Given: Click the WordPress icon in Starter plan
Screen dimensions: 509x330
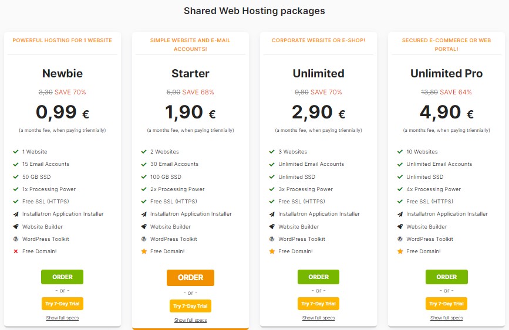Looking at the screenshot, I should 144,239.
